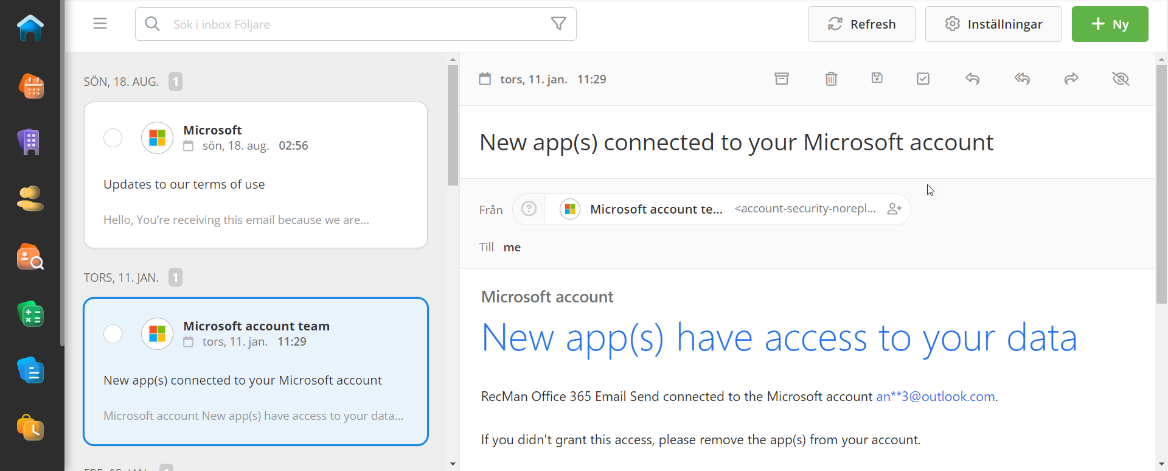Open the search filter funnel
This screenshot has height=471, width=1168.
pyautogui.click(x=558, y=24)
